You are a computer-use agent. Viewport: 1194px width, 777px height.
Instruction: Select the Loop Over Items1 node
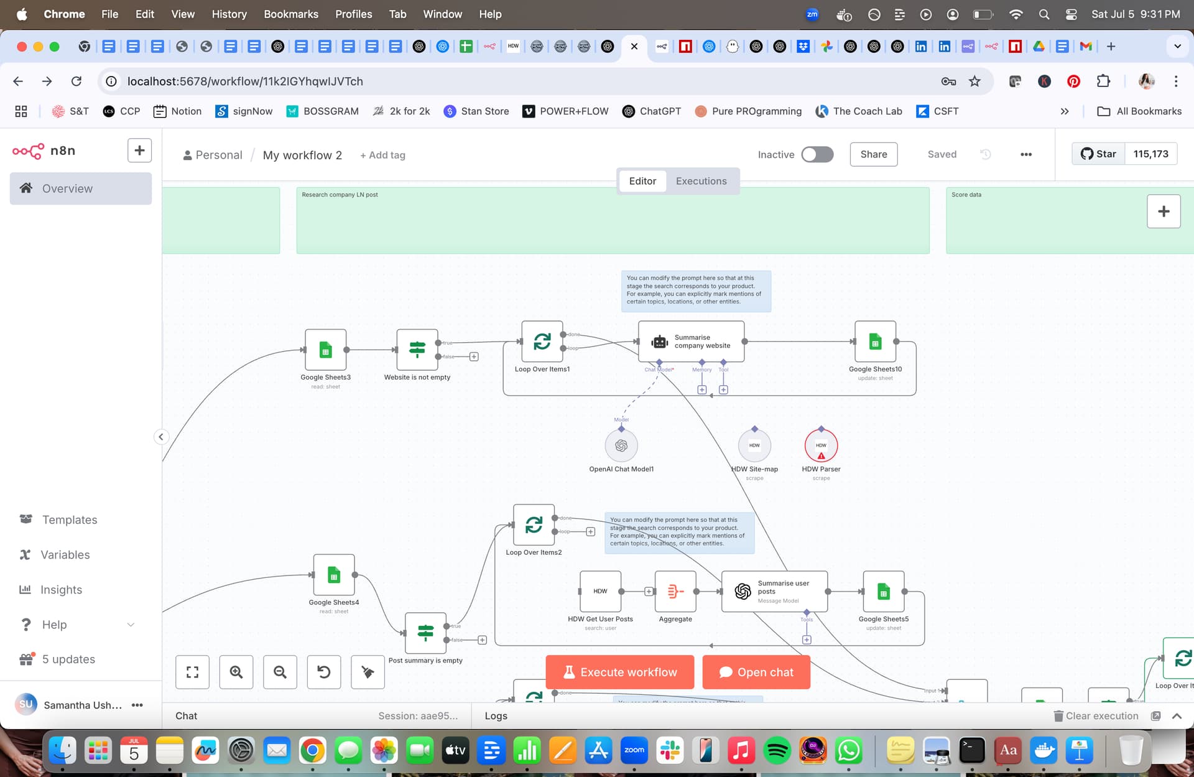(x=542, y=342)
